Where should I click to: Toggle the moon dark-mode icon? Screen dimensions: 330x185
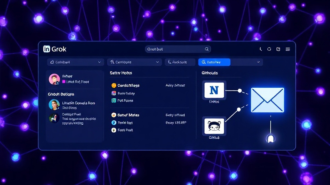pyautogui.click(x=261, y=49)
